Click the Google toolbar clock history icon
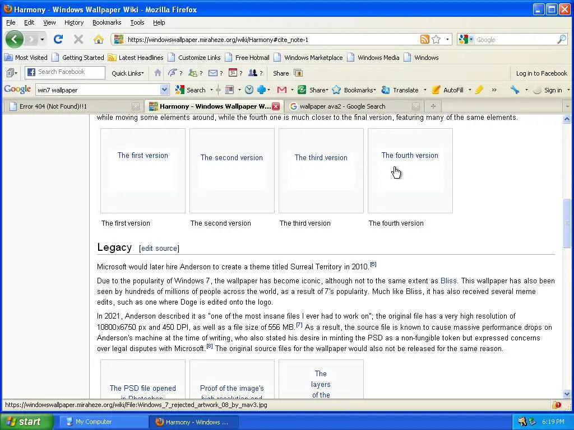 tap(249, 90)
